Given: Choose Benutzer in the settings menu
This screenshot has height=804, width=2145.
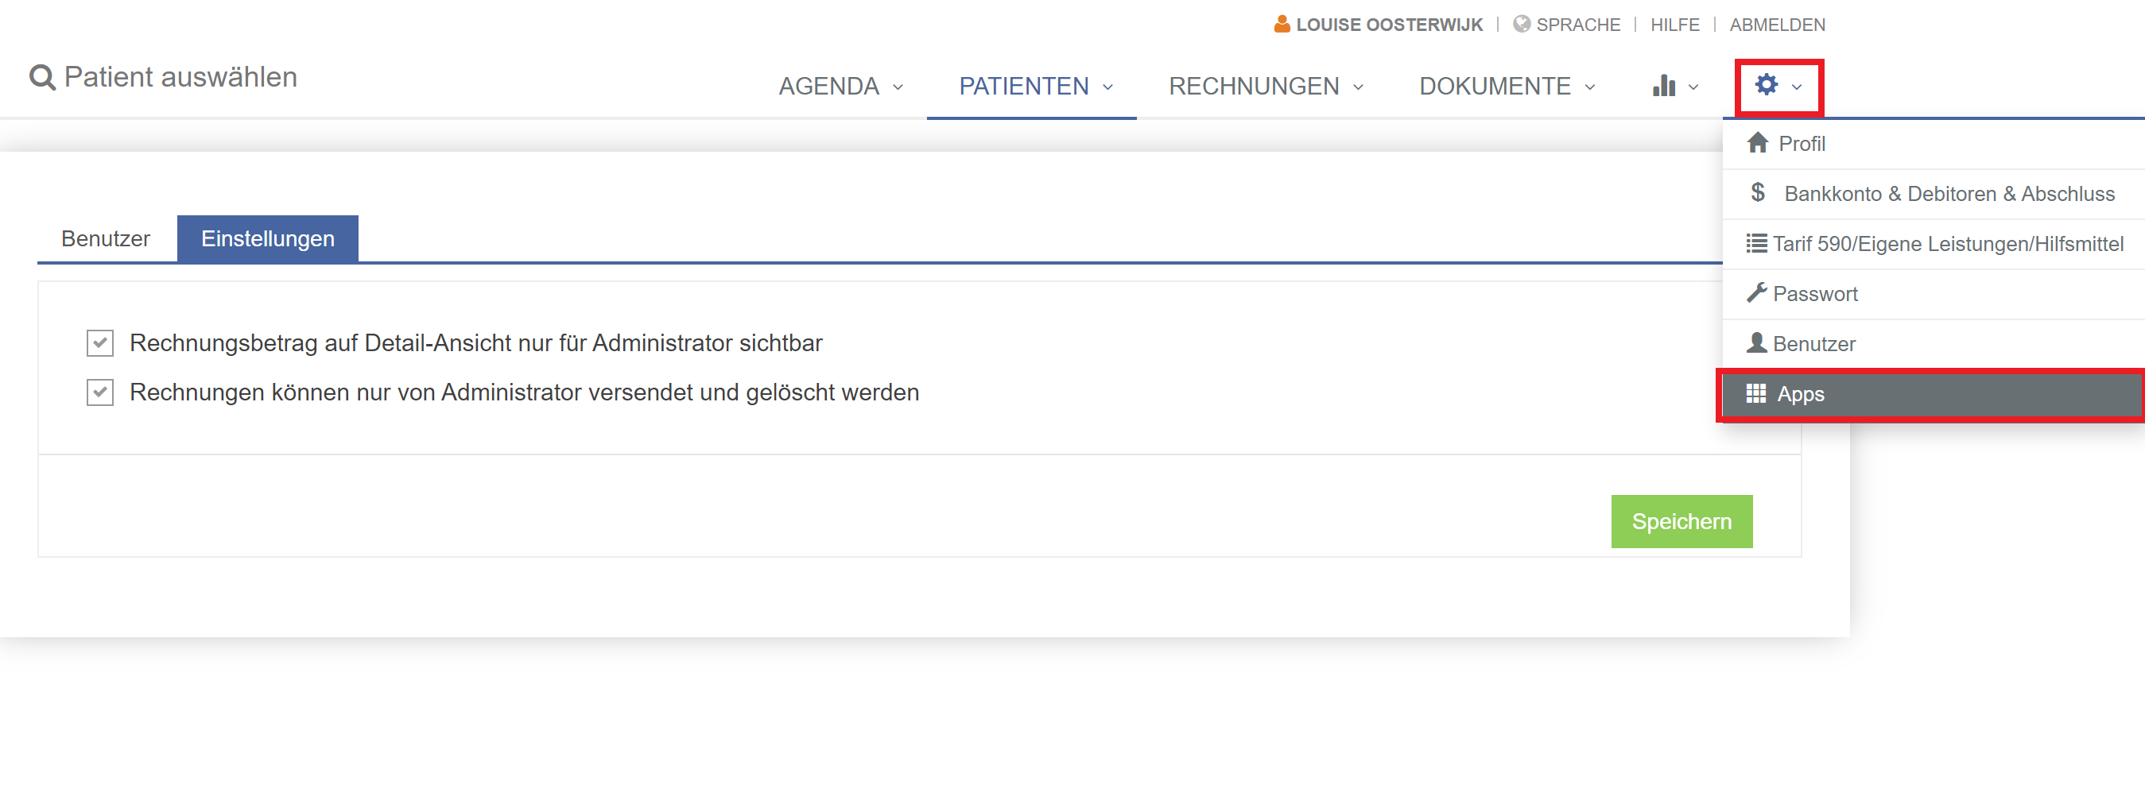Looking at the screenshot, I should [x=1934, y=344].
